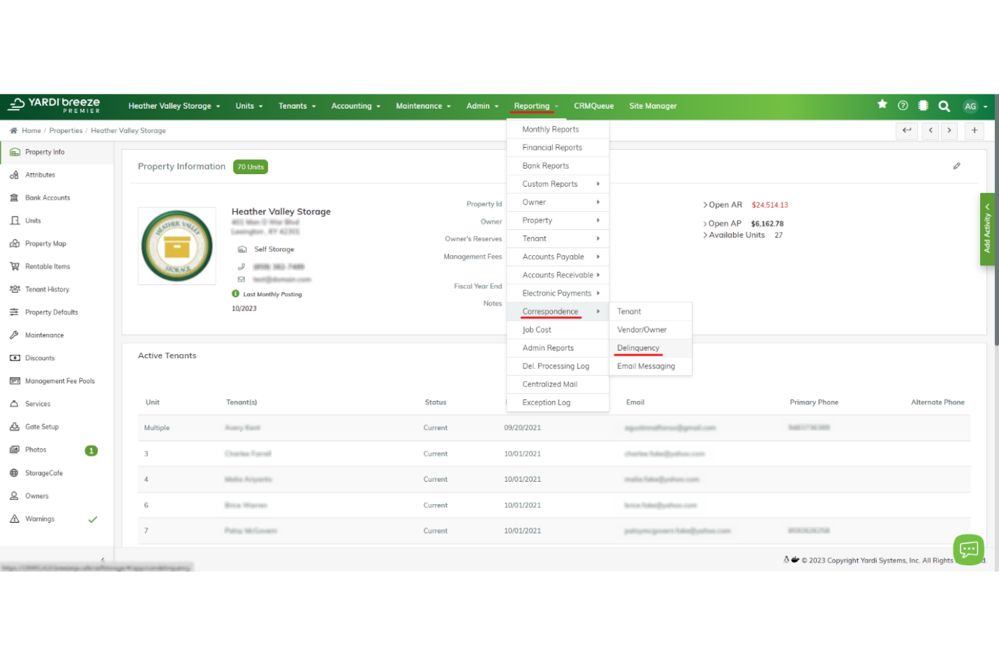
Task: Click the Heather Valley Storage logo thumbnail
Action: (177, 246)
